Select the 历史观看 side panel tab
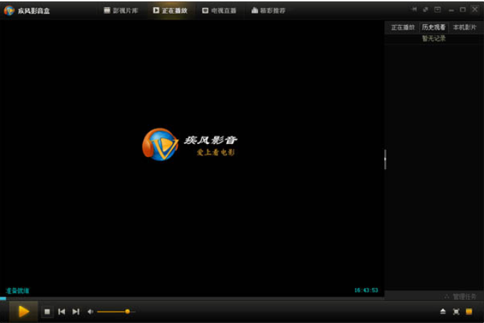This screenshot has width=484, height=323. [x=434, y=27]
